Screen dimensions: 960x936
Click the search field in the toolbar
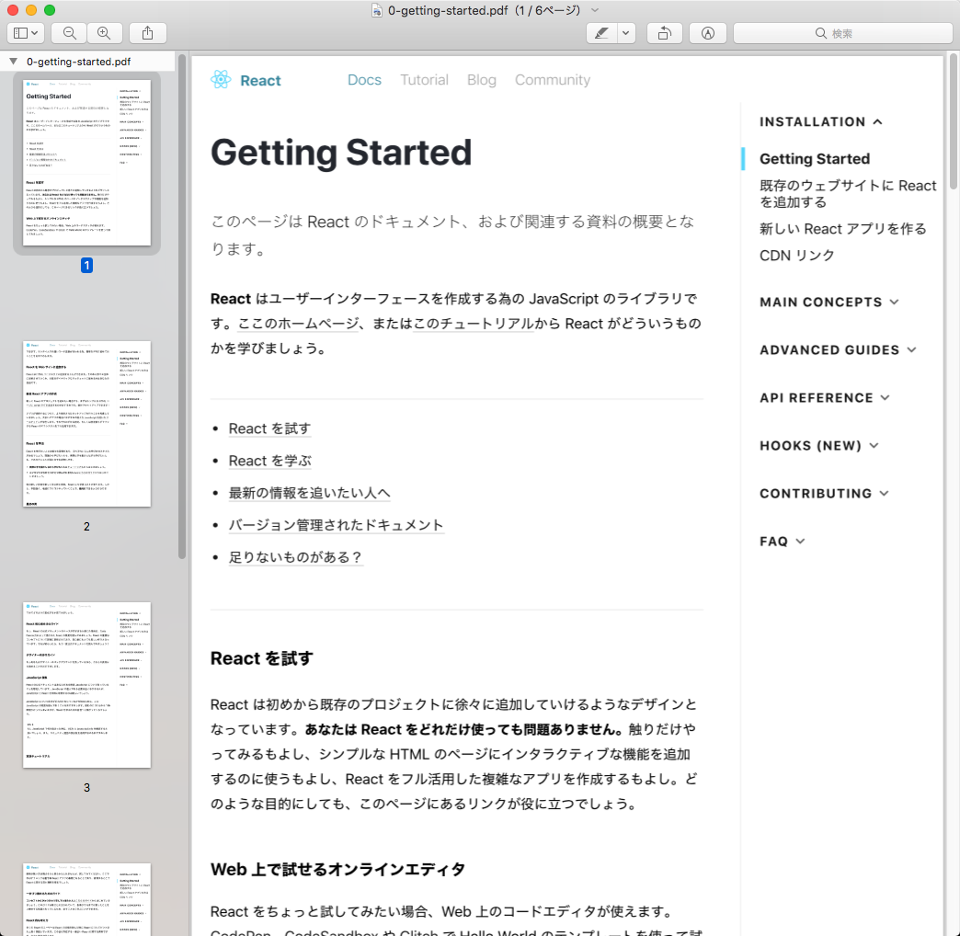(842, 33)
